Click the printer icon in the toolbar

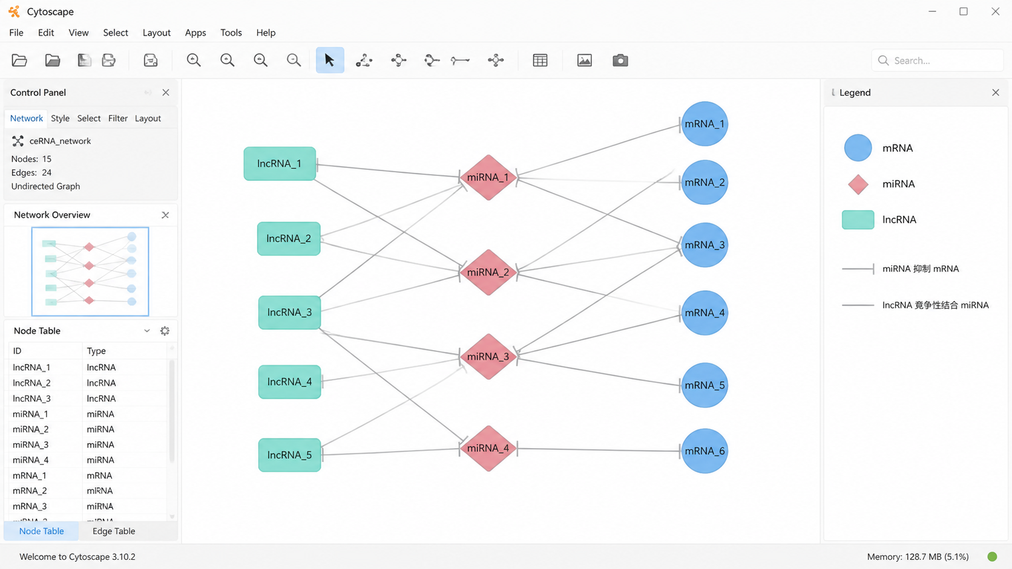pos(109,60)
